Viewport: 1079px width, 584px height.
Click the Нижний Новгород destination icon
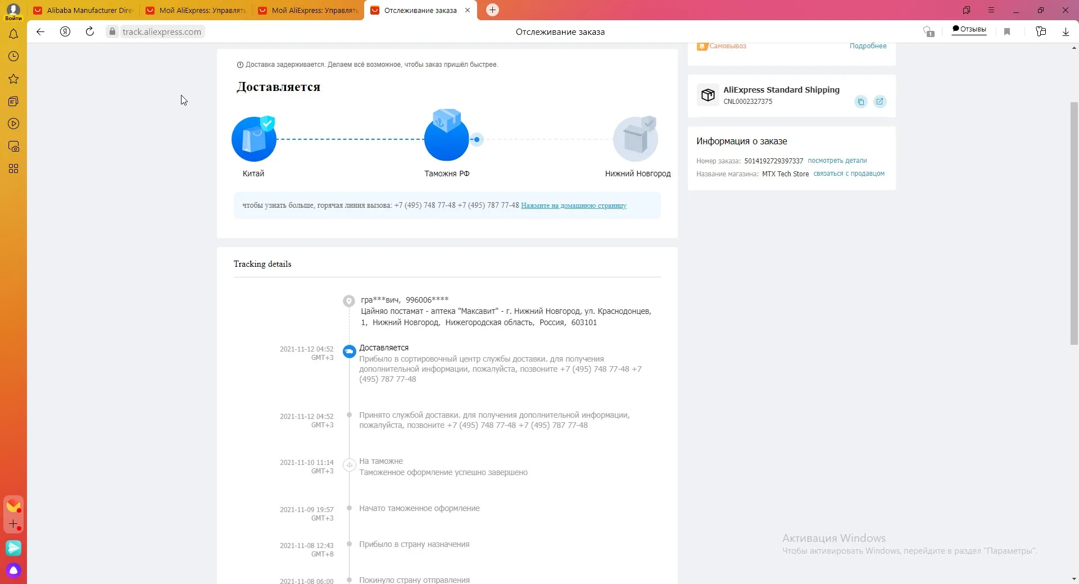[x=636, y=139]
